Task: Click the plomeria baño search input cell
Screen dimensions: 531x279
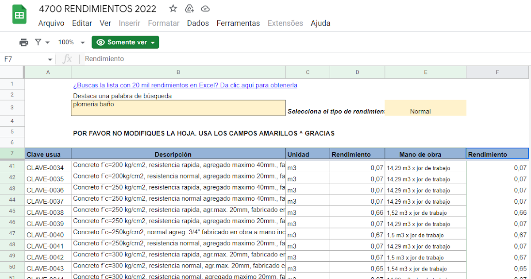Action: point(178,108)
